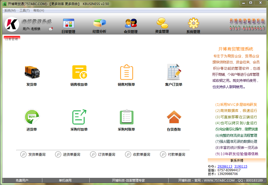Click magnifier icon beside 付款单查询
This screenshot has height=185, width=268.
(x=163, y=154)
